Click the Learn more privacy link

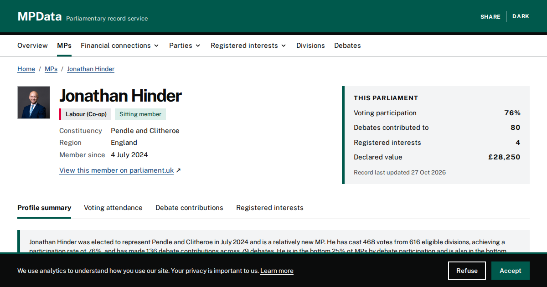pyautogui.click(x=277, y=271)
